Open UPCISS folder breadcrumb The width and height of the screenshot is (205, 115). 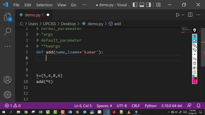(49, 24)
